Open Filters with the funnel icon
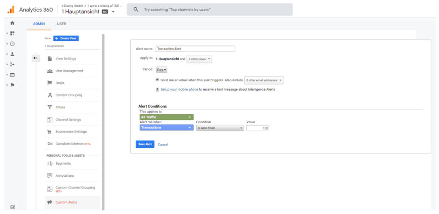The width and height of the screenshot is (439, 214). coord(50,107)
